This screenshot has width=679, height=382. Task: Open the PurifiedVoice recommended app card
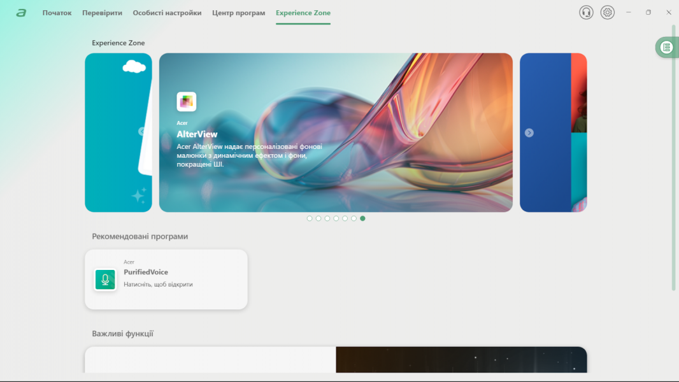pyautogui.click(x=166, y=279)
